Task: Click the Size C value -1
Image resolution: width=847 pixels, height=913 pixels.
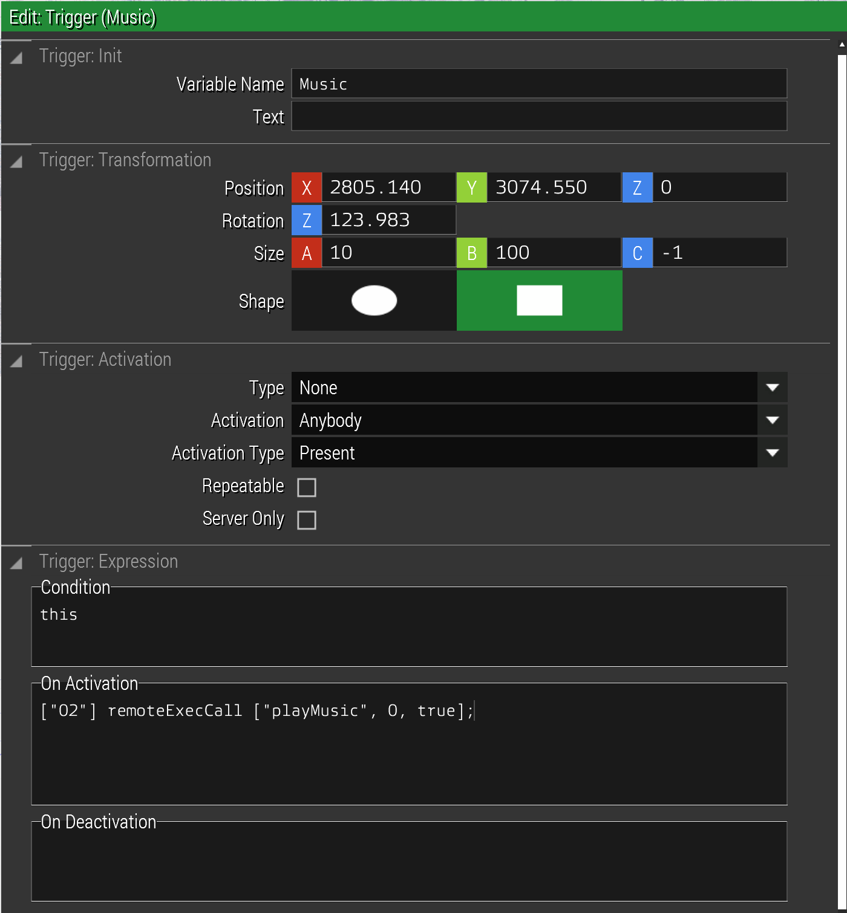Action: pos(719,253)
